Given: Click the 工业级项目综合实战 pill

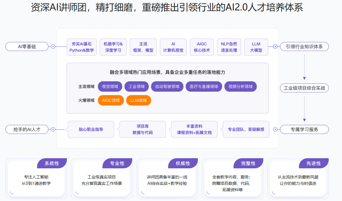Looking at the screenshot, I should 304,88.
